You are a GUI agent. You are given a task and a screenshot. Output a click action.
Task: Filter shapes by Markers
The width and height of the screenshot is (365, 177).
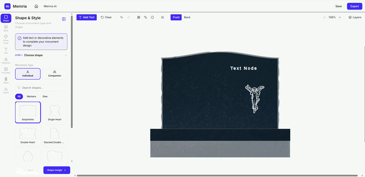click(x=31, y=96)
